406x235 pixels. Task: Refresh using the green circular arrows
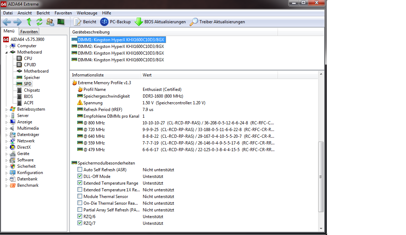[x=39, y=22]
